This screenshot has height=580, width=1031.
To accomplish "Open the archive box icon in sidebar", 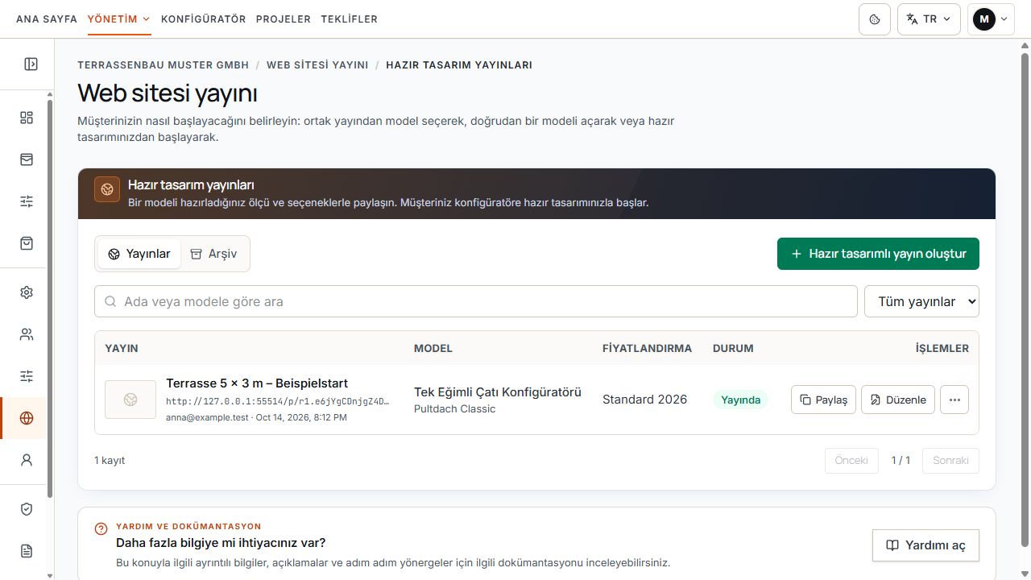I will click(27, 159).
